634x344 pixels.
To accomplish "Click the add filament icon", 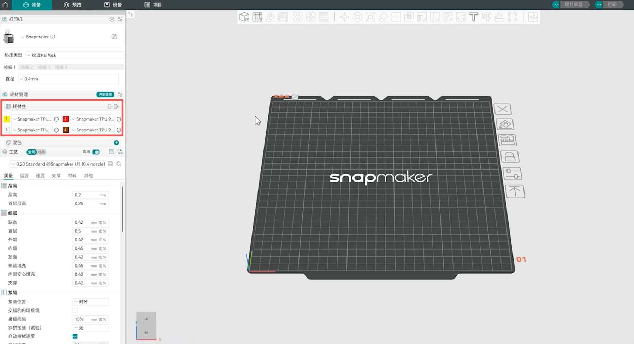I will tap(116, 106).
